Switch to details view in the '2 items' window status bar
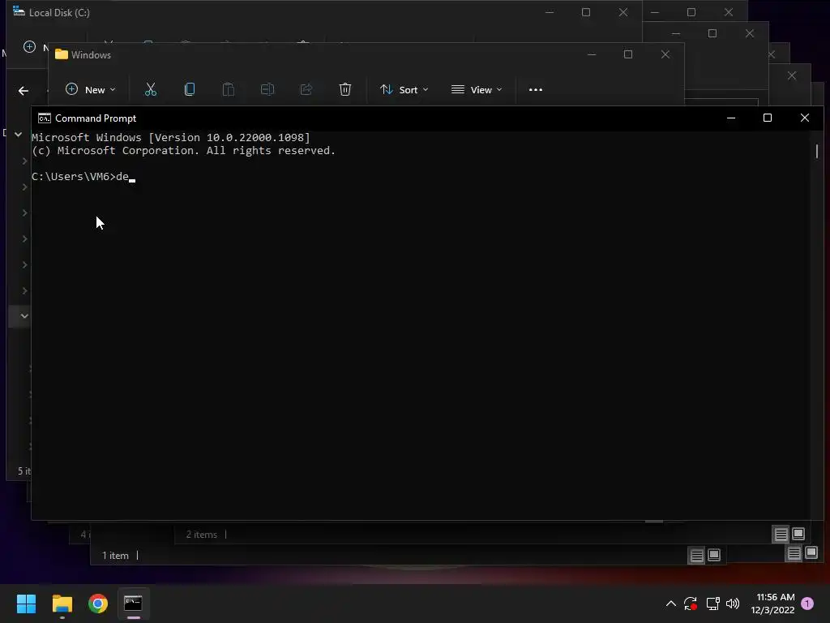Image resolution: width=830 pixels, height=623 pixels. pos(781,535)
